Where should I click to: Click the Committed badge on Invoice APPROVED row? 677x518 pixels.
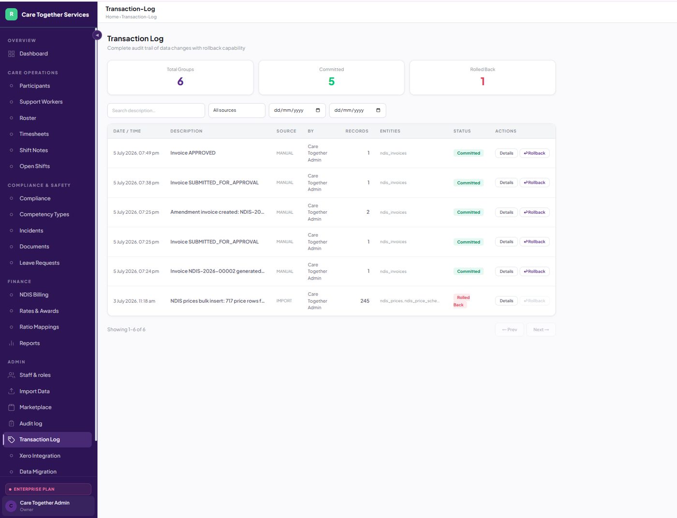pyautogui.click(x=469, y=153)
